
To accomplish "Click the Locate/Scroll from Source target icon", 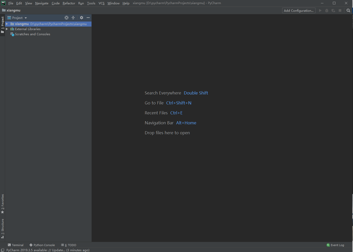I will 67,18.
